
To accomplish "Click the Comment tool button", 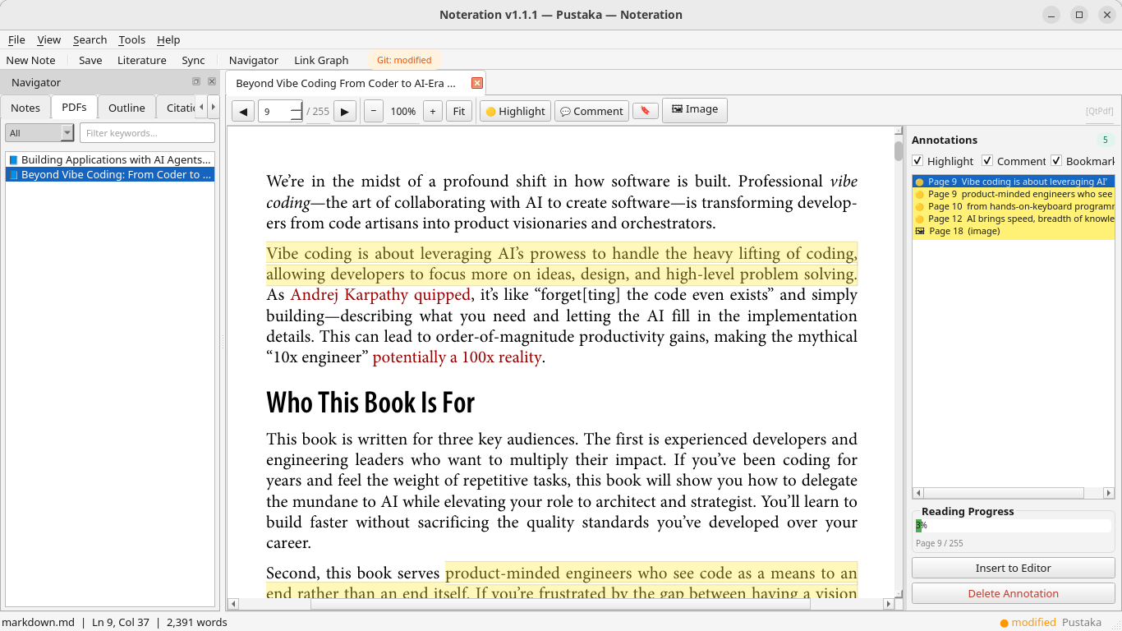I will point(591,112).
